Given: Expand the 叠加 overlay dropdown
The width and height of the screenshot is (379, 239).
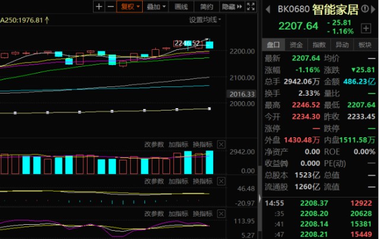Looking at the screenshot, I should (156, 7).
